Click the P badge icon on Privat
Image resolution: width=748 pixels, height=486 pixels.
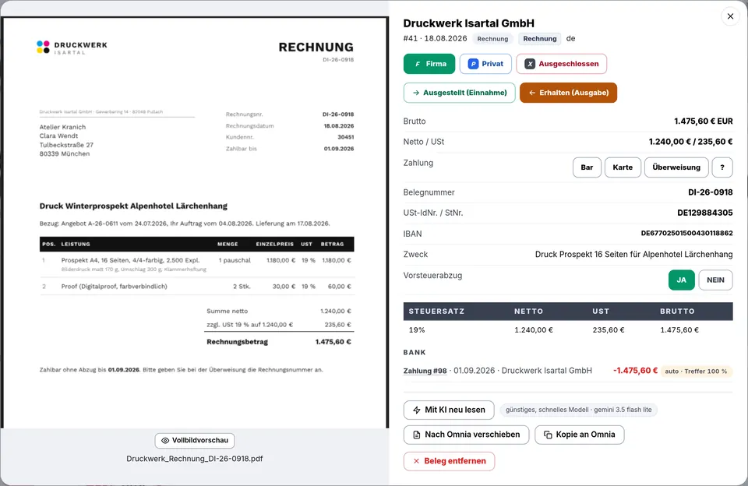[x=473, y=64]
